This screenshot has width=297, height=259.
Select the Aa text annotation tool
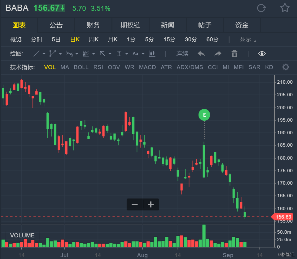tap(135, 54)
